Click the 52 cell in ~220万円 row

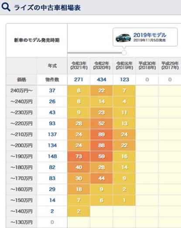point(102,123)
